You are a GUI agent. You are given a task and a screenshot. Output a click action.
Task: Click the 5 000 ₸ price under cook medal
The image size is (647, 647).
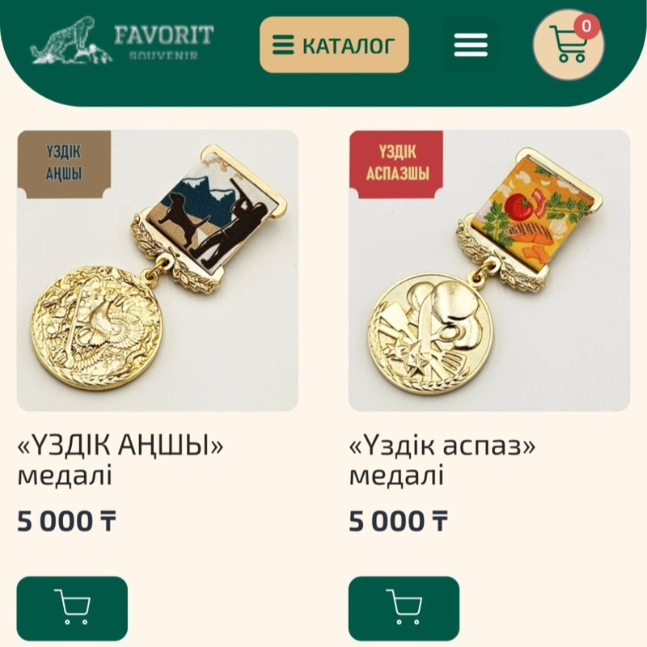(398, 521)
